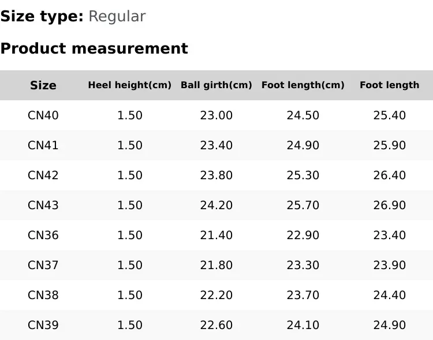Click the rightmost Foot length header
The image size is (433, 340).
[389, 85]
